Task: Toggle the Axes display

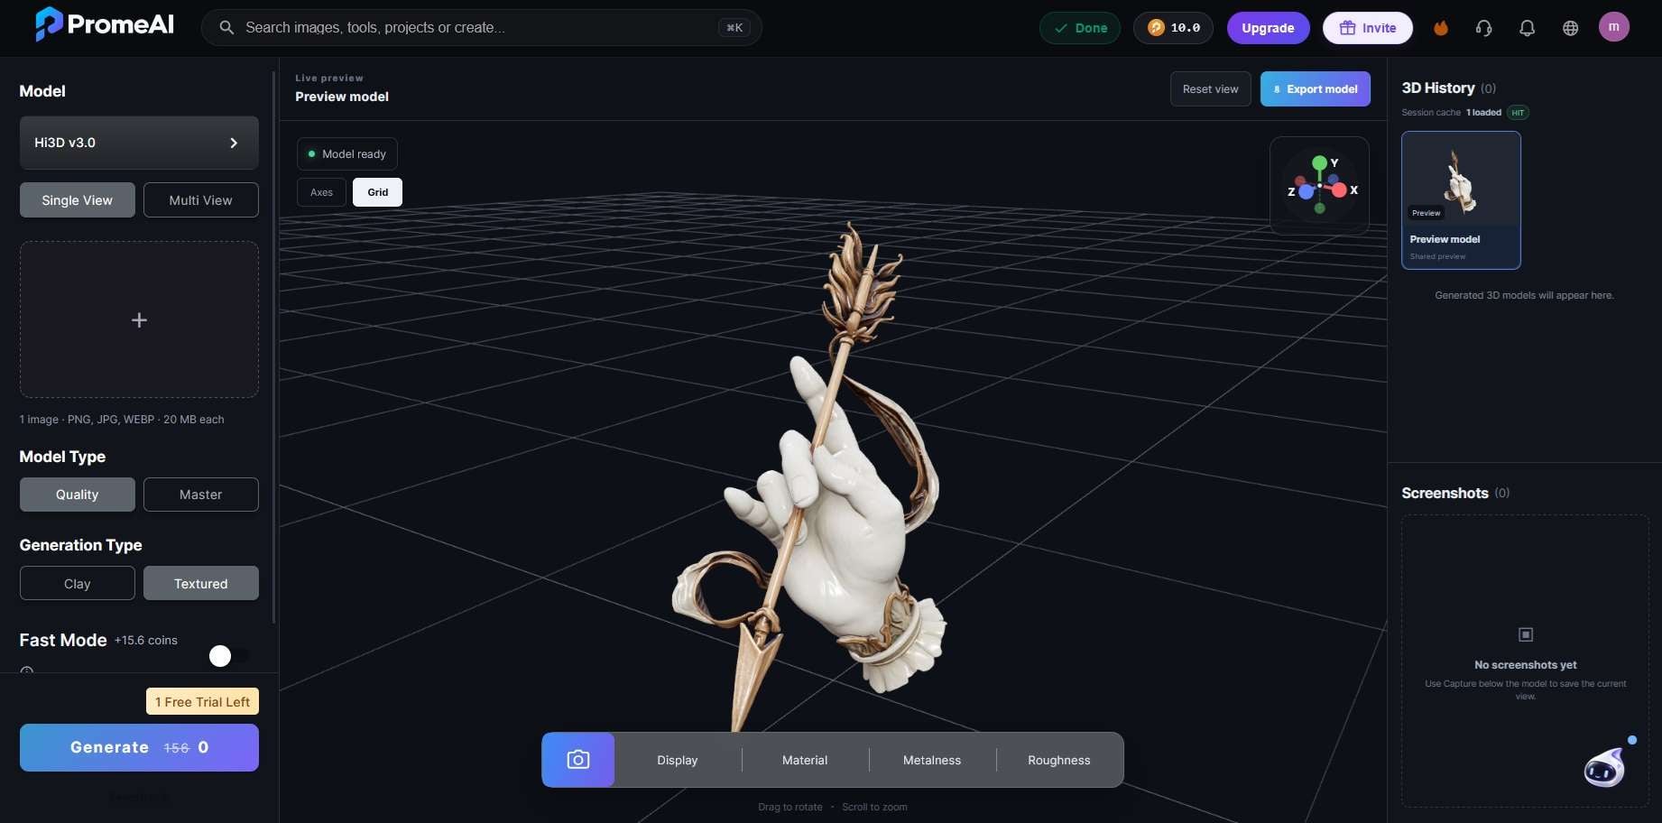Action: pyautogui.click(x=322, y=192)
